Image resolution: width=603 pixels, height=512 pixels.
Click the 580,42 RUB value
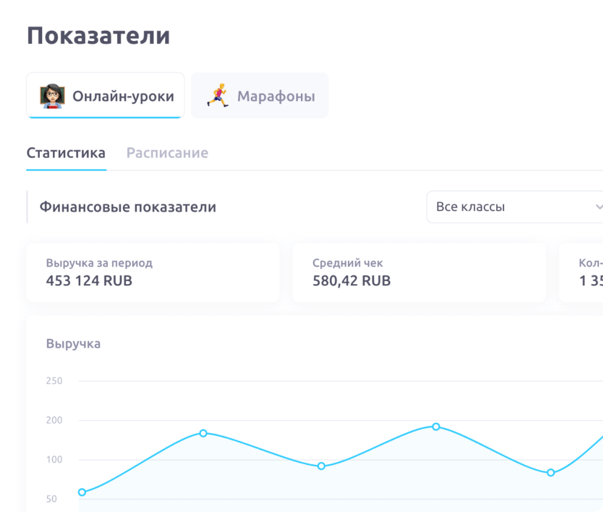click(x=352, y=281)
